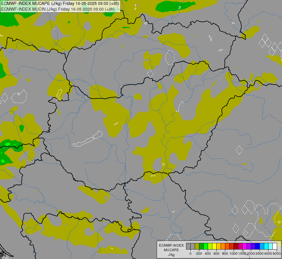Pick the white legend swatch
Image resolution: width=282 pixels, height=259 pixels.
coord(275,246)
